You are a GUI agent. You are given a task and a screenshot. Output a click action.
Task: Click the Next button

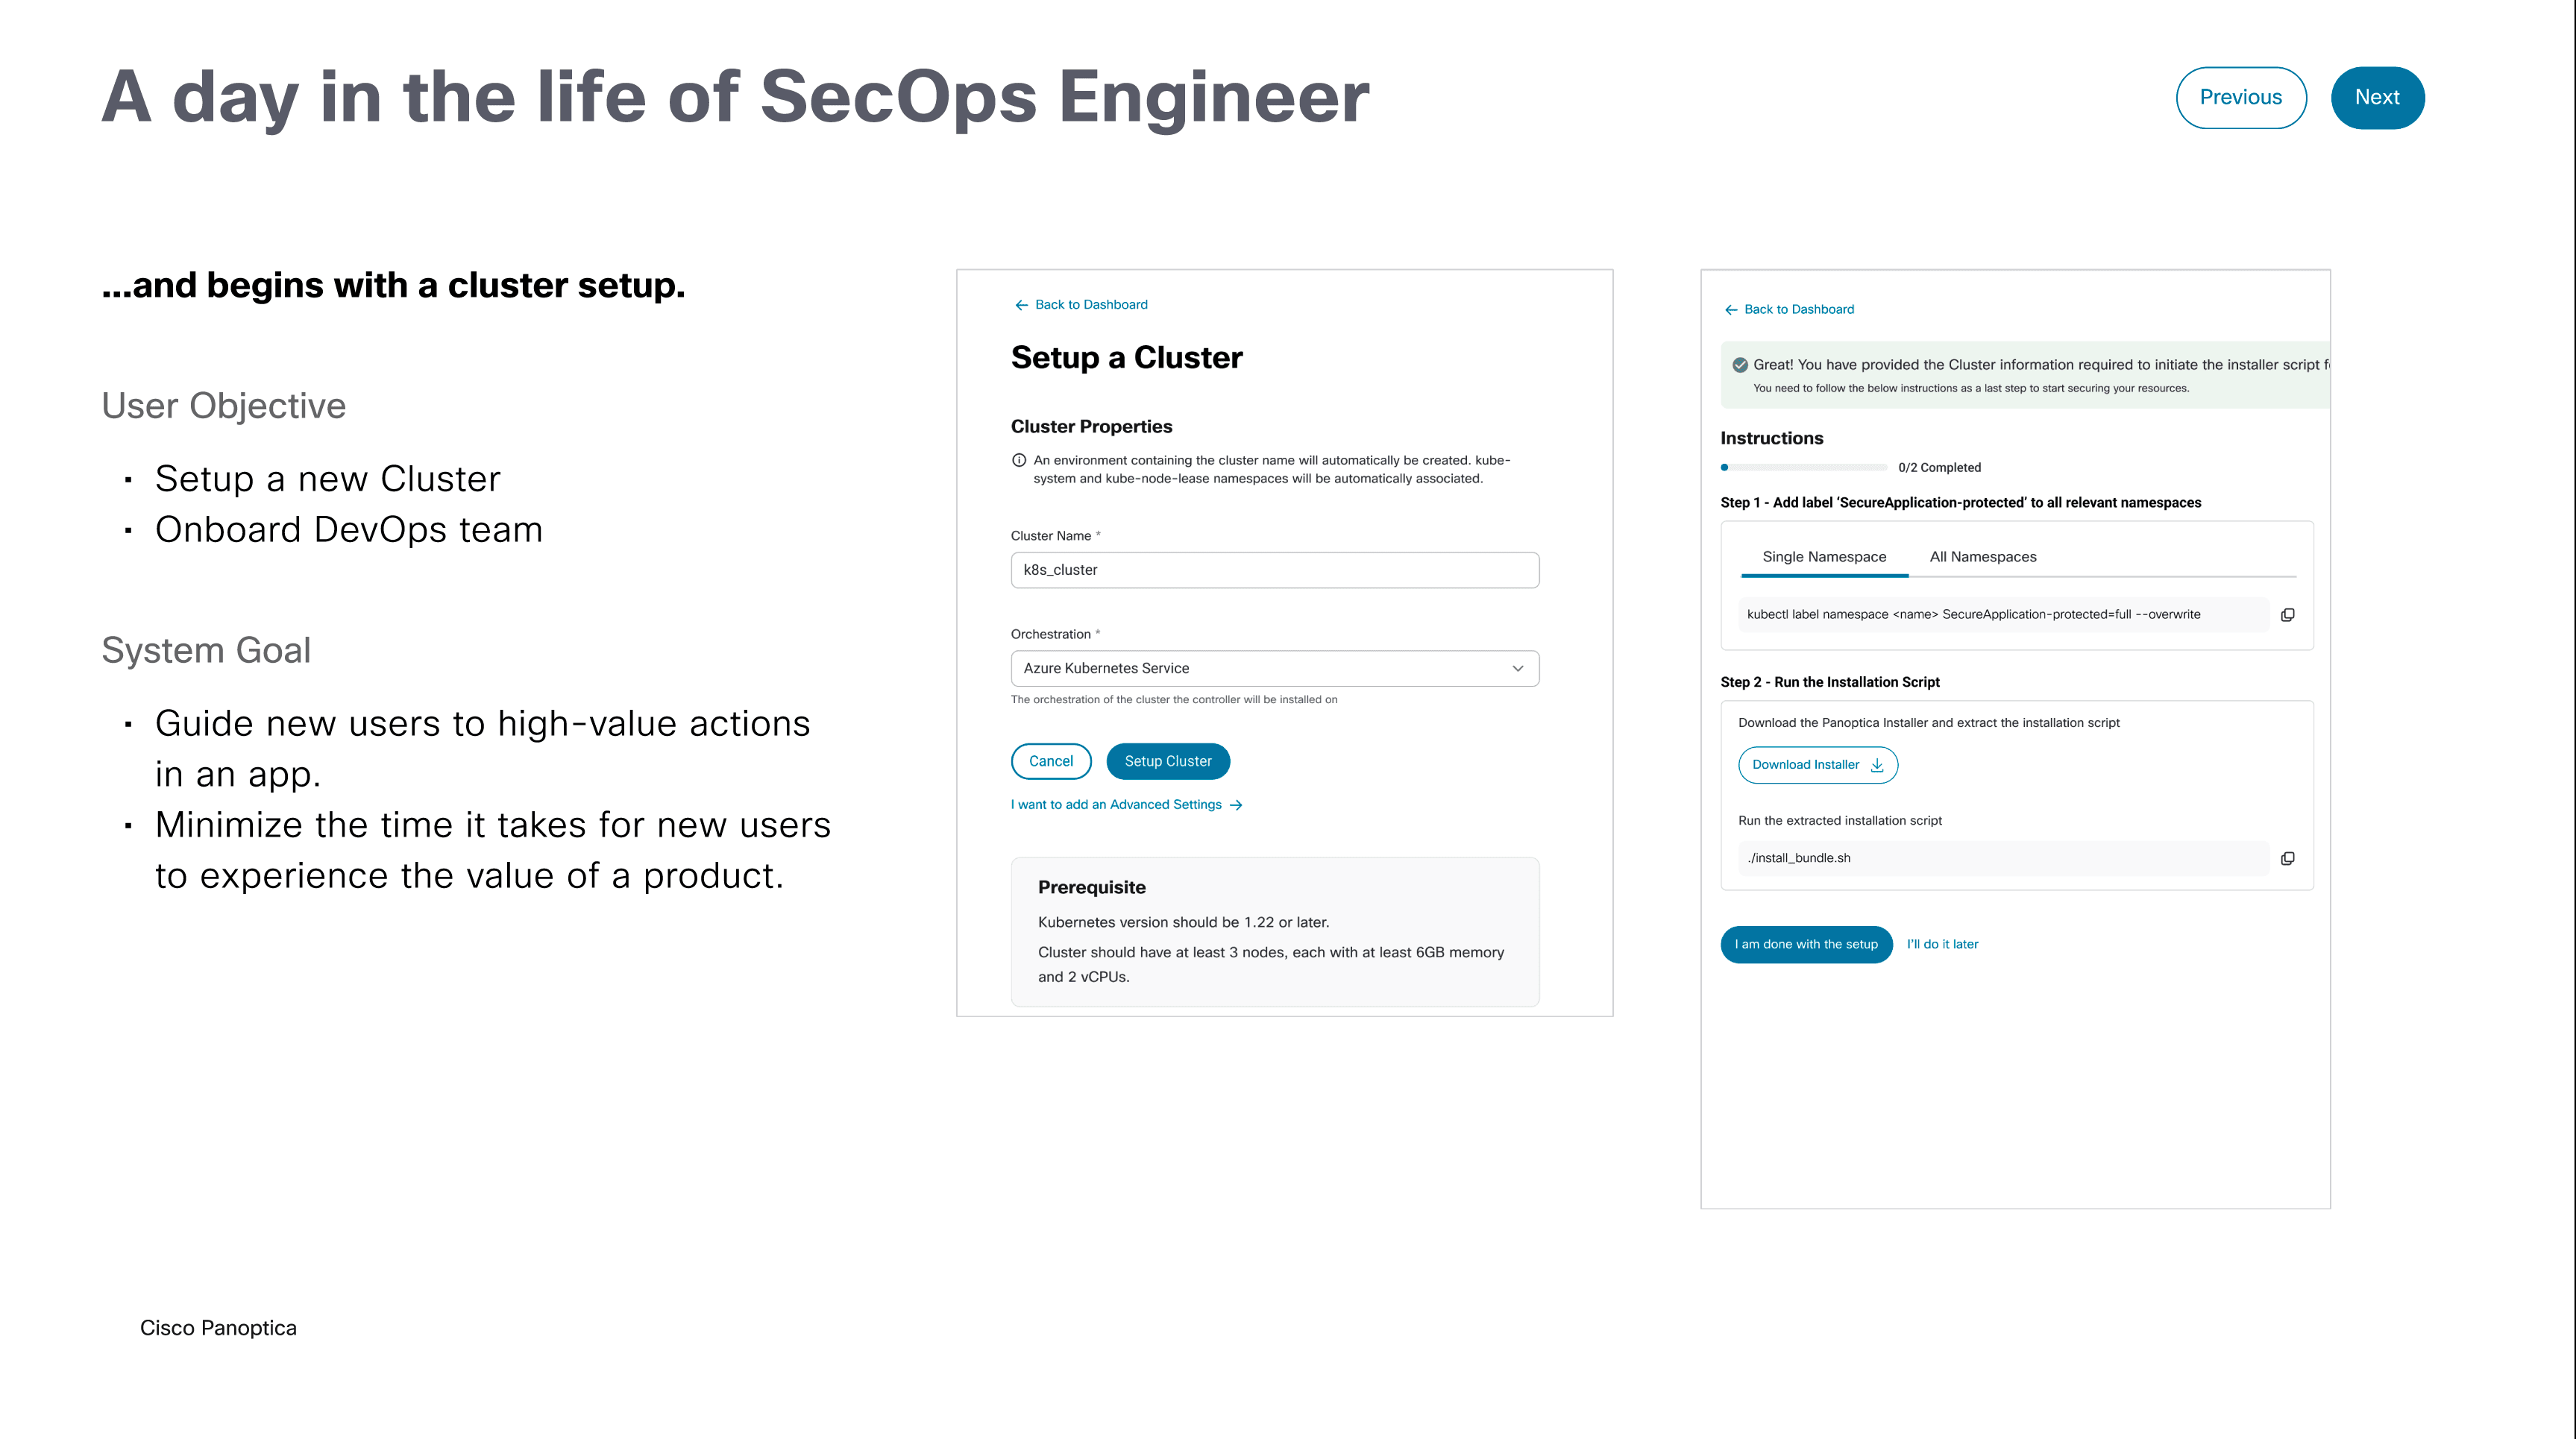pos(2377,97)
